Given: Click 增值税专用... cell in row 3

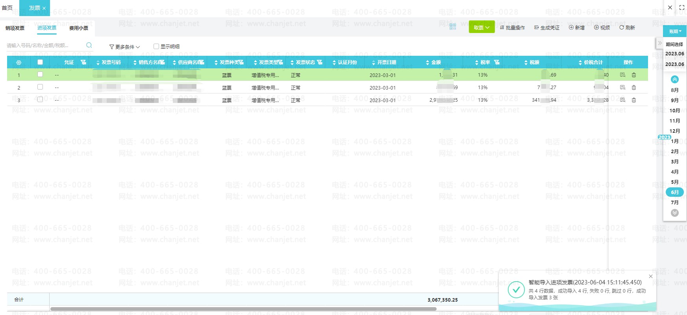Looking at the screenshot, I should click(265, 100).
